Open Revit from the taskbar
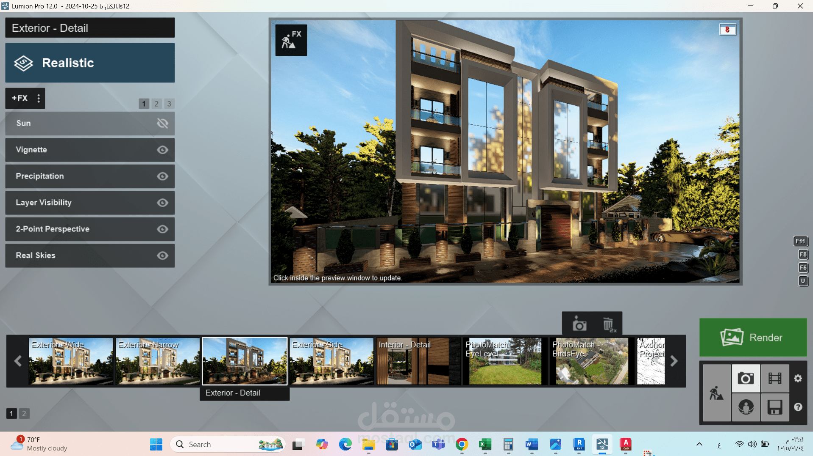 pos(579,444)
